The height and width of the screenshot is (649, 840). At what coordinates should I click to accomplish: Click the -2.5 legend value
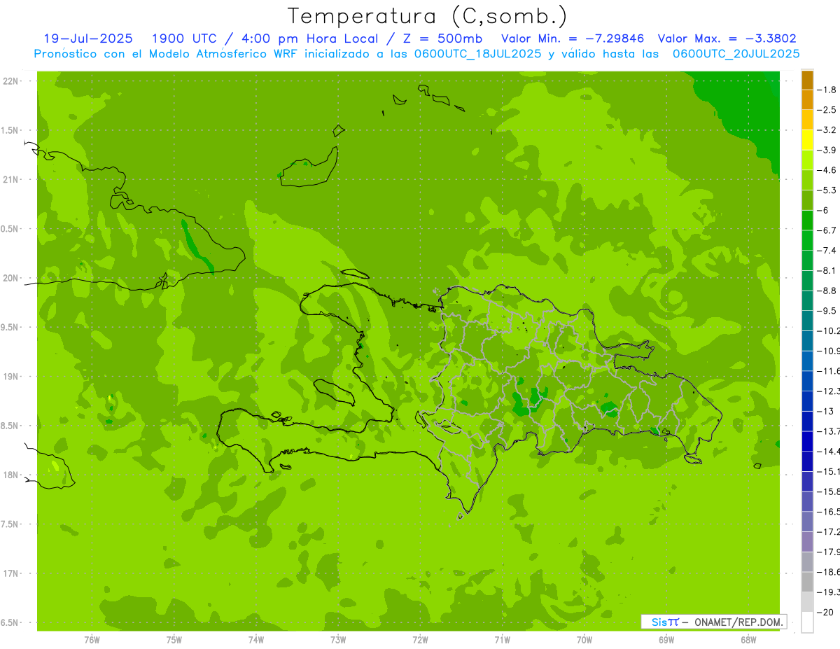tap(827, 110)
